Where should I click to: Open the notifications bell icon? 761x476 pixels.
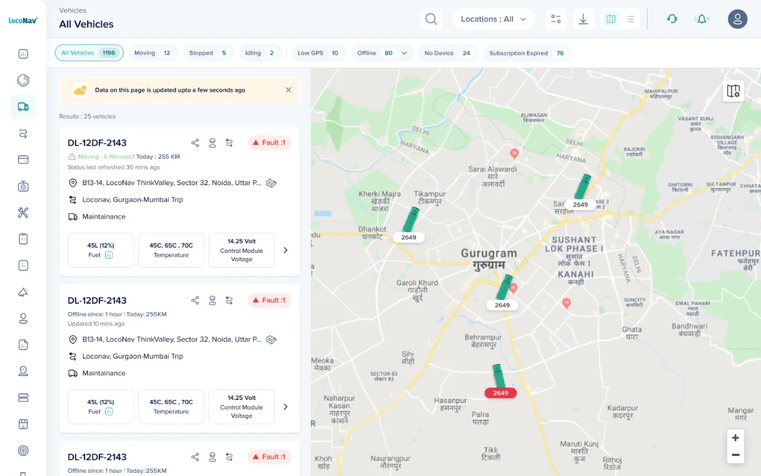pyautogui.click(x=702, y=19)
